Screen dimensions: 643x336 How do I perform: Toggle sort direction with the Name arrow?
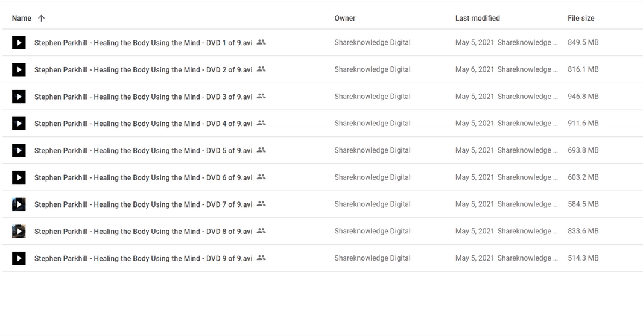tap(41, 18)
